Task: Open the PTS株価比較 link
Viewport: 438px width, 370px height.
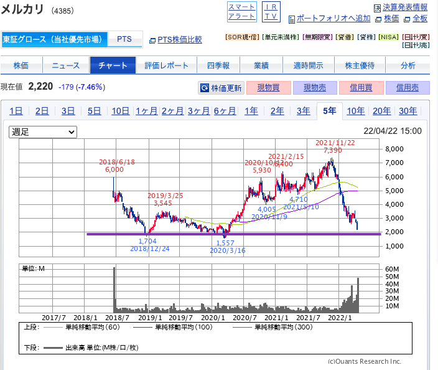Action: (180, 40)
